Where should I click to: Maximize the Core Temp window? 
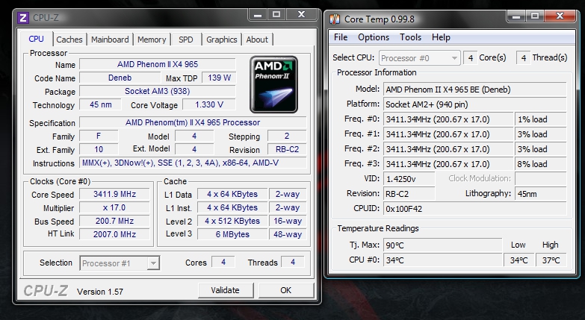[535, 16]
